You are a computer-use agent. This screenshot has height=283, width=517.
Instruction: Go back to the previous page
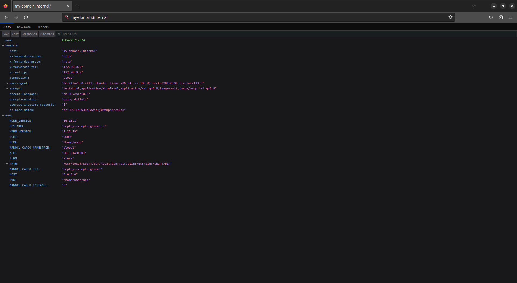coord(6,17)
